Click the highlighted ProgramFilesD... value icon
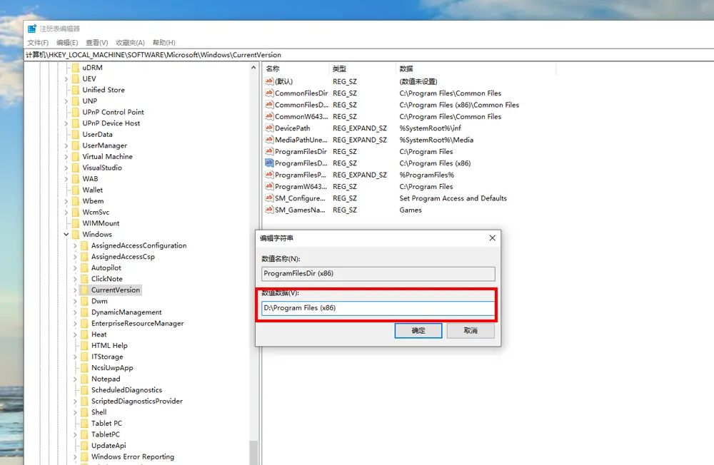714x465 pixels. click(x=269, y=163)
